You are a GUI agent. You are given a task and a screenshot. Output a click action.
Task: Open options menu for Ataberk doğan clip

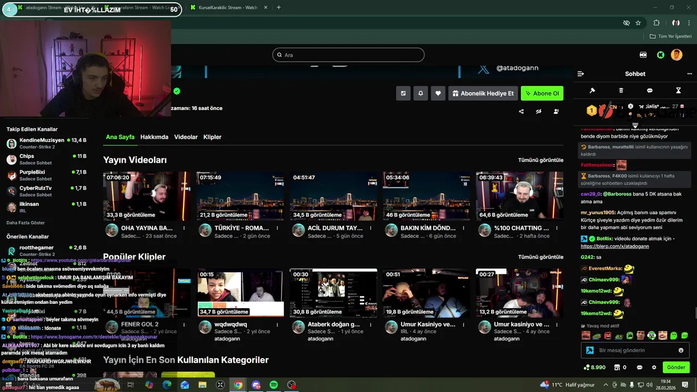(370, 324)
